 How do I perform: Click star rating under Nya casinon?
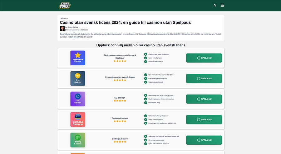point(120,80)
